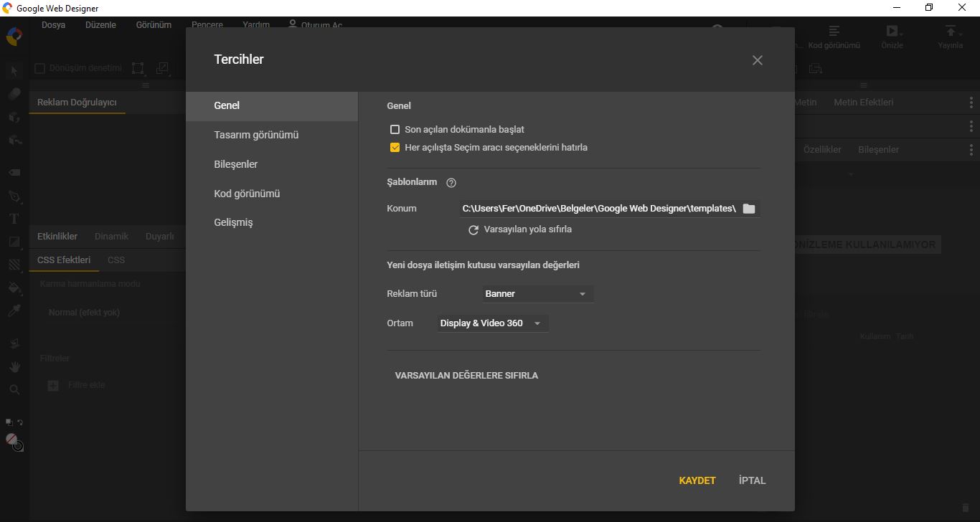Open the Reklam türü Banner dropdown
The image size is (980, 522).
coord(537,294)
